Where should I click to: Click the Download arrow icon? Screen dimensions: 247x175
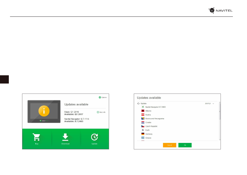pyautogui.click(x=65, y=137)
